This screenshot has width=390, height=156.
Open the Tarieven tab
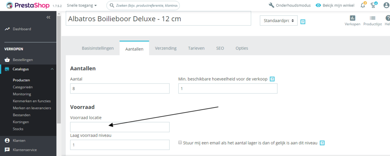(196, 48)
